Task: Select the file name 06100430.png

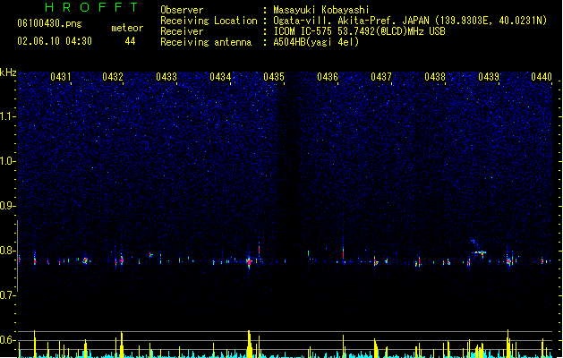Action: pos(49,23)
